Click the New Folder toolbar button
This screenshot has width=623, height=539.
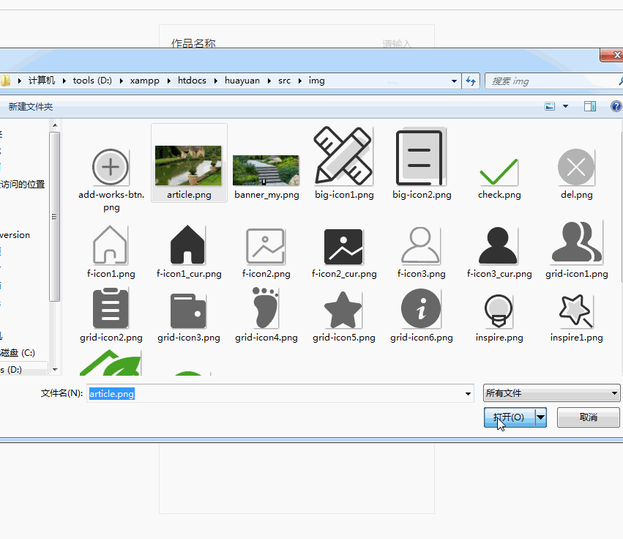click(x=31, y=107)
